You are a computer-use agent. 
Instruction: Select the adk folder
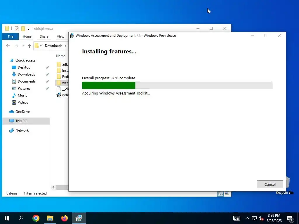62,64
